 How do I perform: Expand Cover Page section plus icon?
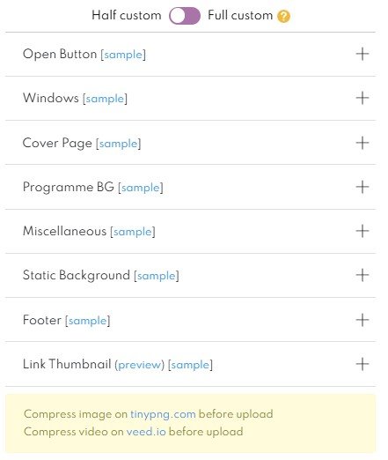[x=362, y=143]
